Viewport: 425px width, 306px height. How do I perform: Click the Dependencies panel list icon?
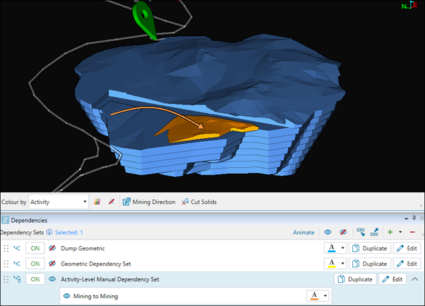point(5,220)
